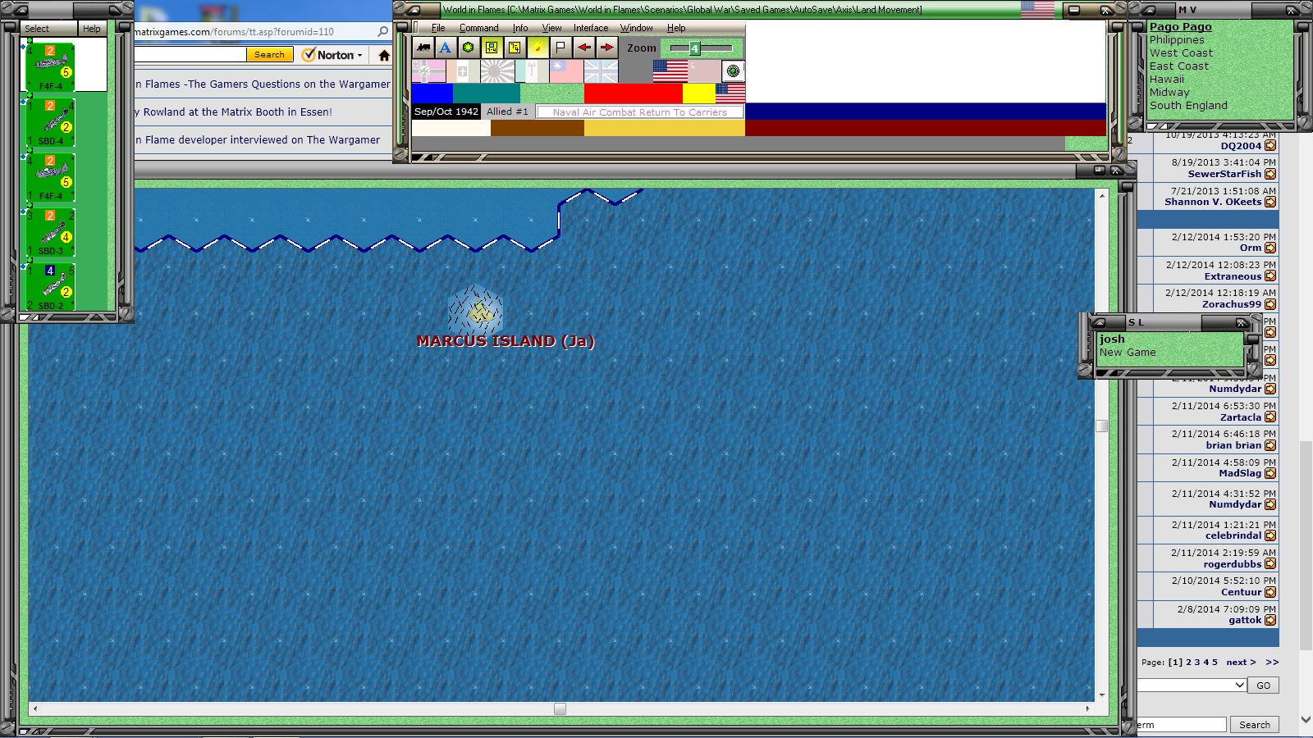Select the SBD-2 unit counter
The width and height of the screenshot is (1313, 738).
(51, 286)
